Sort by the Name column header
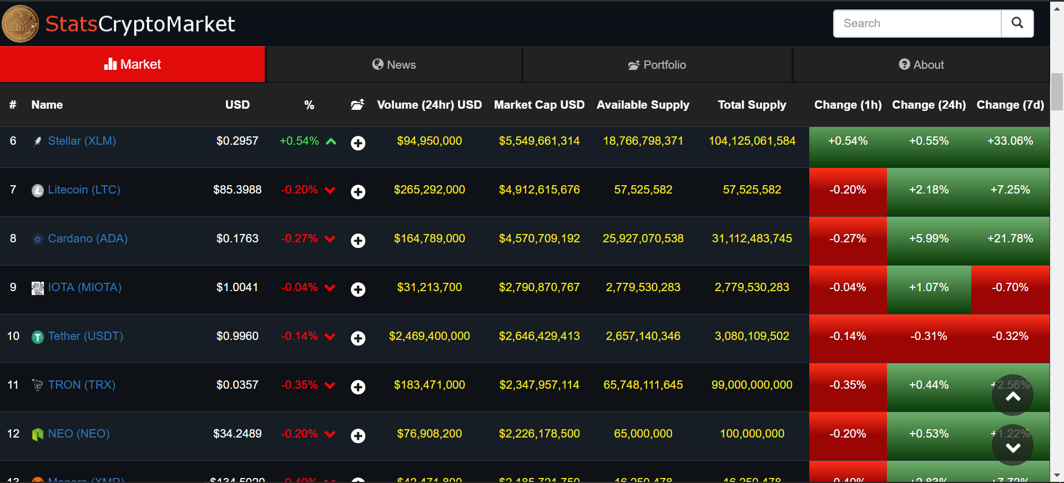Screen dimensions: 1064x483 (x=47, y=105)
